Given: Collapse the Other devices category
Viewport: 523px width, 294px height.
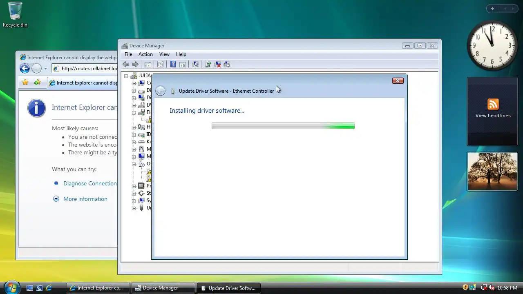Looking at the screenshot, I should 134,164.
